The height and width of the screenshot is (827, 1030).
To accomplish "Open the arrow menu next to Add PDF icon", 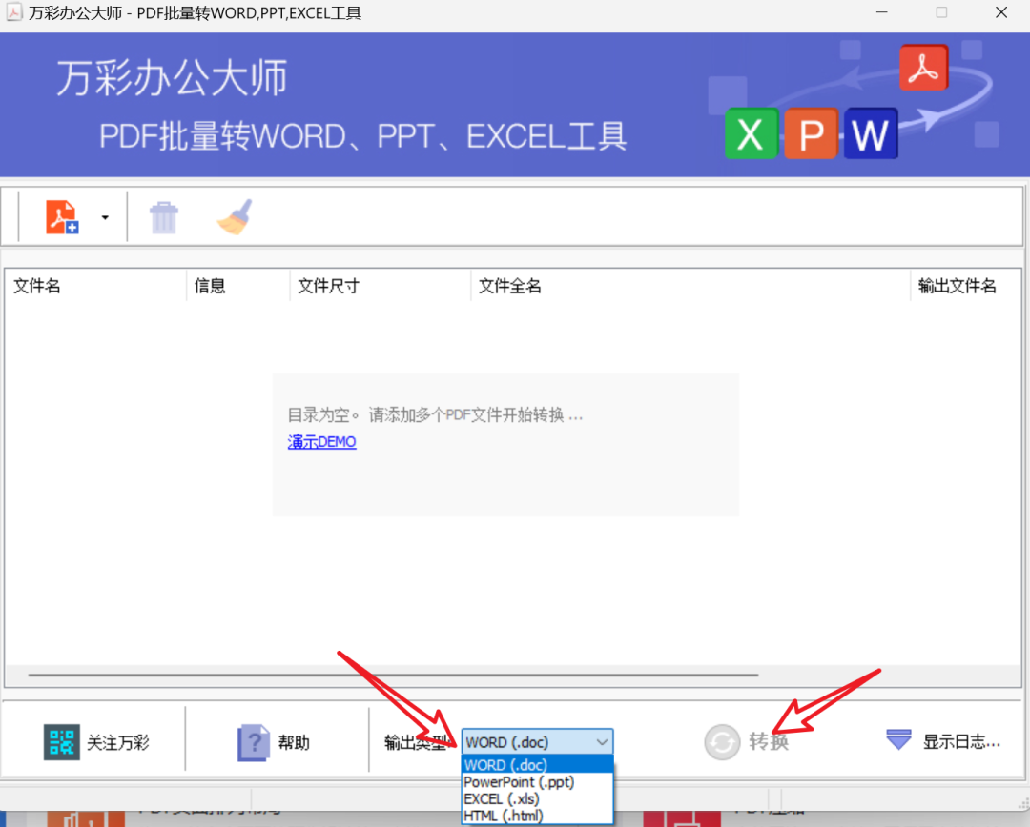I will coord(105,216).
